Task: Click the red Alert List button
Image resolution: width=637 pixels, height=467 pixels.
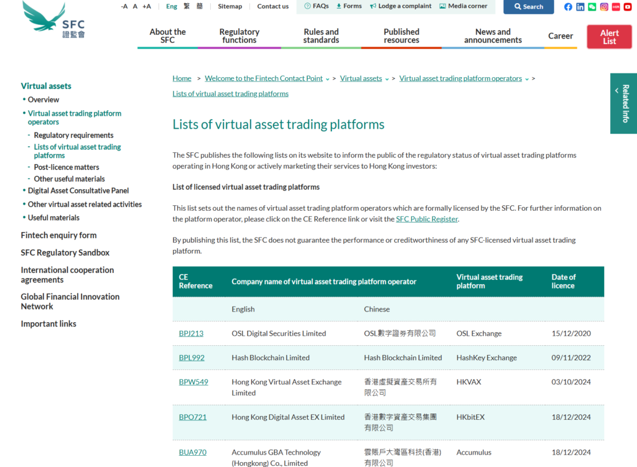Action: tap(610, 37)
